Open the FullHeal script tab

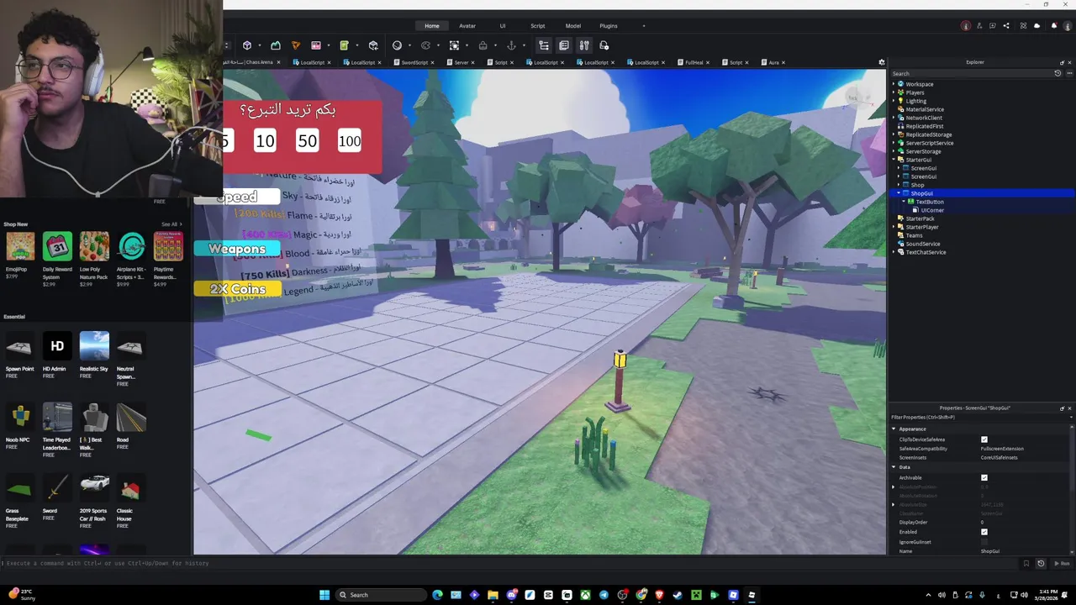[694, 62]
